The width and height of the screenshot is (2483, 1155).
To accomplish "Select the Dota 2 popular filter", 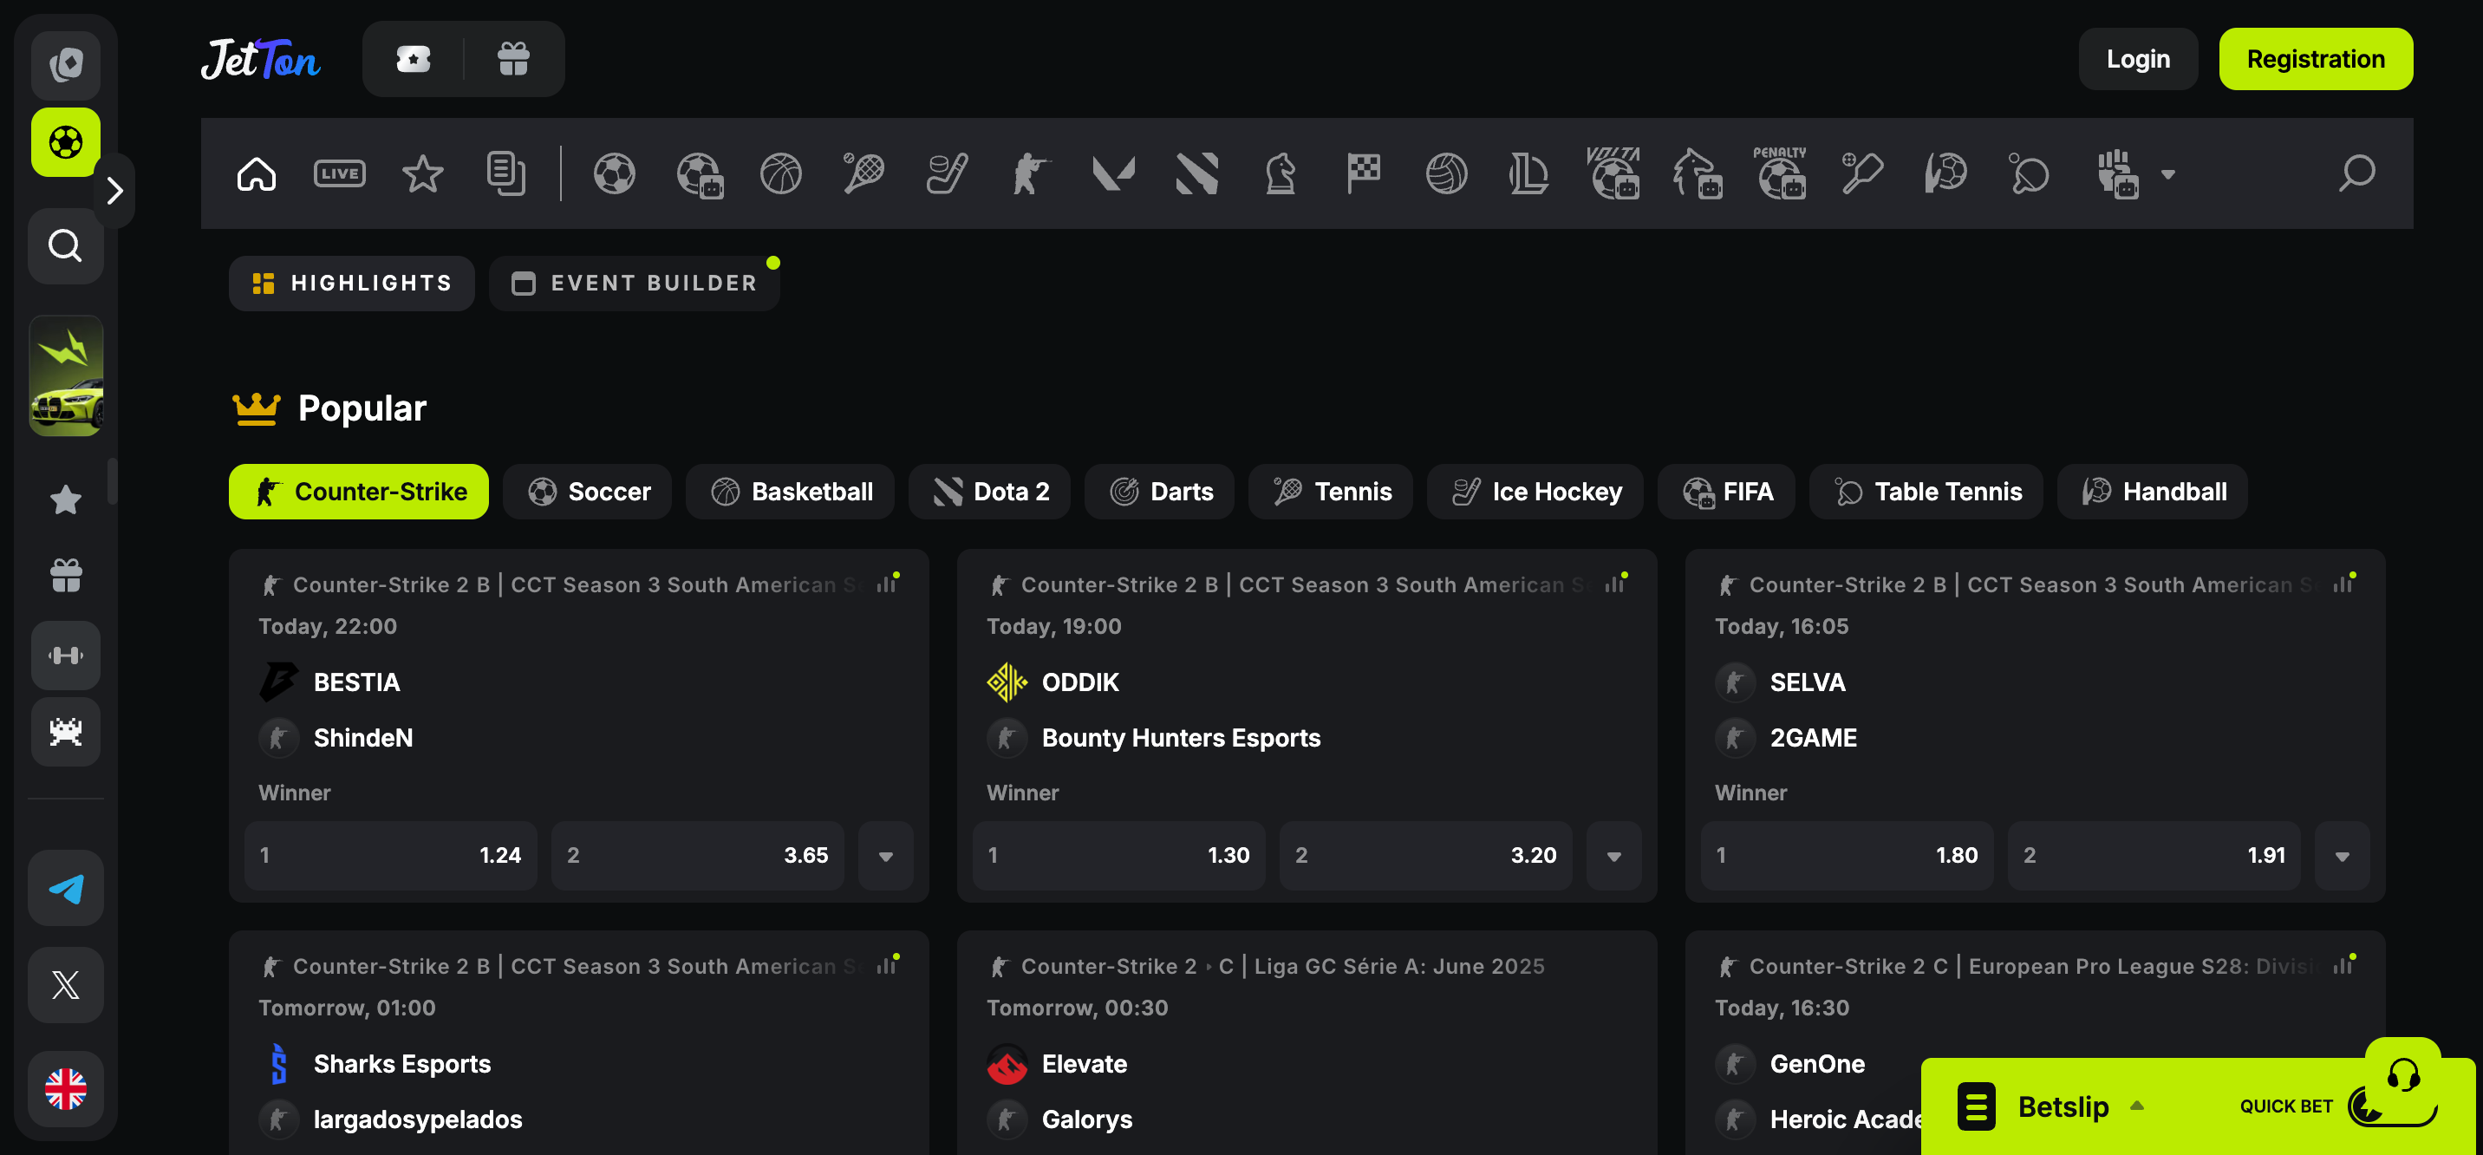I will pos(990,492).
